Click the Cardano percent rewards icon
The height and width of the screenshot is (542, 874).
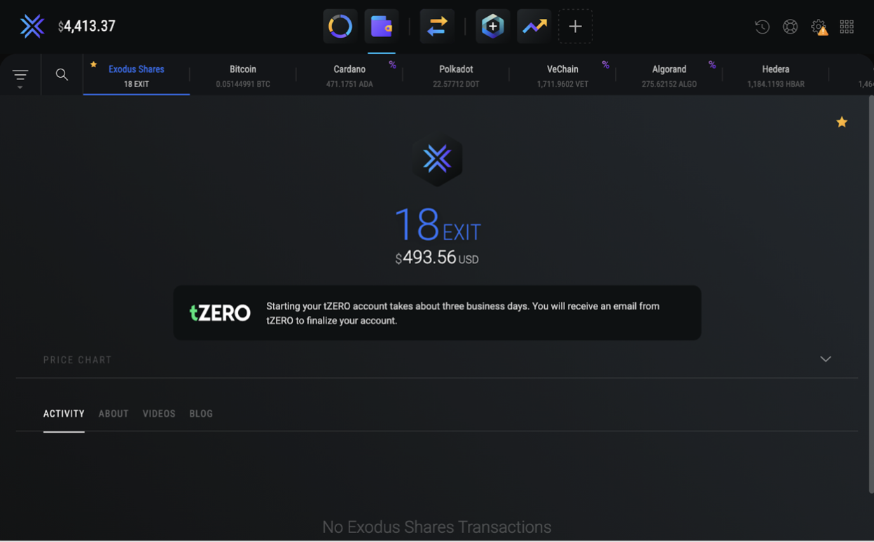(392, 64)
